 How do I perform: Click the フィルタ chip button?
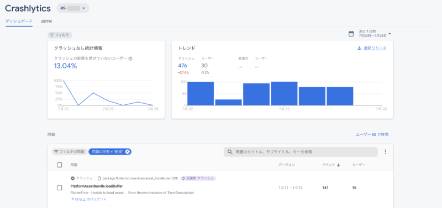(x=60, y=35)
